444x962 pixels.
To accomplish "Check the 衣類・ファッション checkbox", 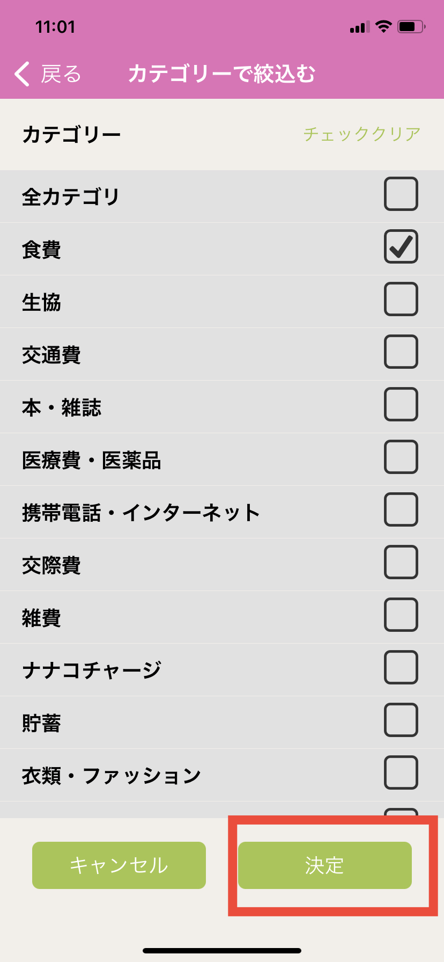I will (x=401, y=772).
